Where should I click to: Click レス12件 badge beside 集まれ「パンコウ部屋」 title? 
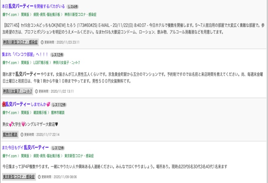click(x=57, y=55)
